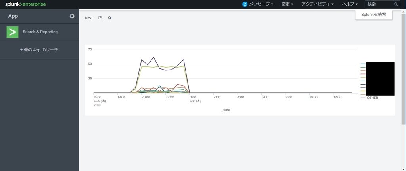Click the blue message count badge
This screenshot has width=406, height=171.
(x=245, y=4)
